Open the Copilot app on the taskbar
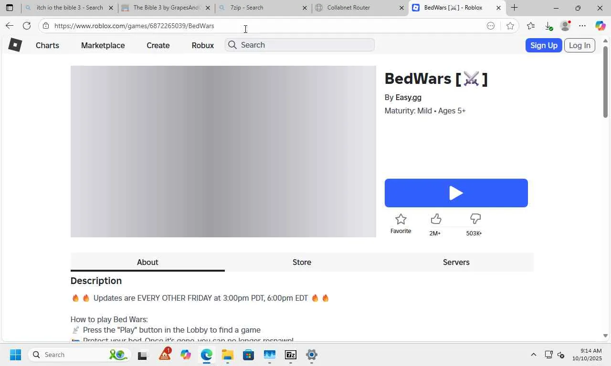The width and height of the screenshot is (611, 366). 186,355
